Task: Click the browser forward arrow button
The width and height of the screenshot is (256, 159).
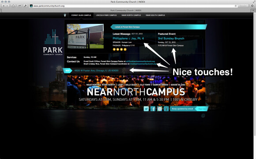Action: tap(8, 6)
